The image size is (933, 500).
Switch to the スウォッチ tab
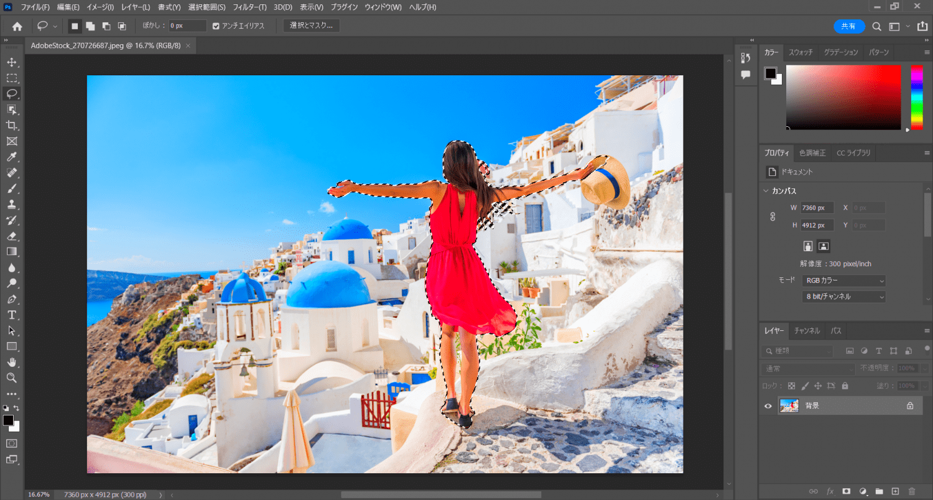tap(801, 52)
